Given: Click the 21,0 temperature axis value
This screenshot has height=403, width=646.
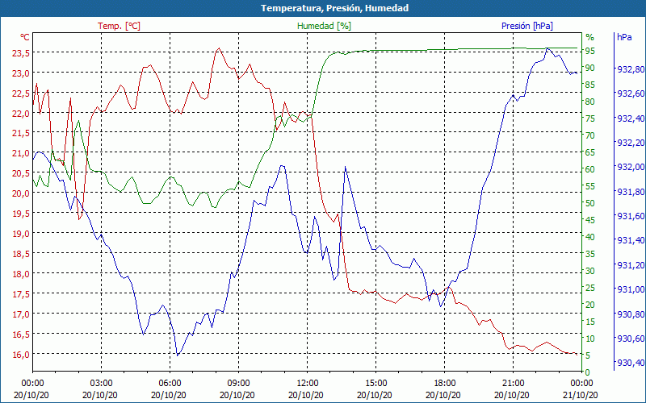Looking at the screenshot, I should [x=22, y=153].
